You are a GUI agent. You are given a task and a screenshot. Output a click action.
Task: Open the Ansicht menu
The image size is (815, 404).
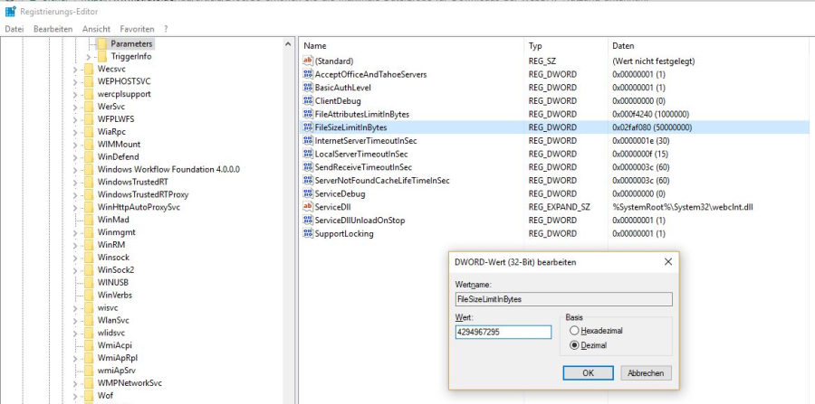tap(96, 29)
